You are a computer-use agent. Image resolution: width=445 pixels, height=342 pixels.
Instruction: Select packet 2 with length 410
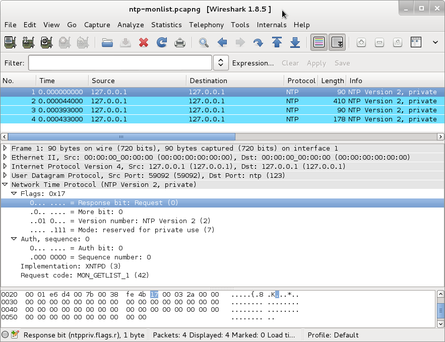[x=223, y=101]
